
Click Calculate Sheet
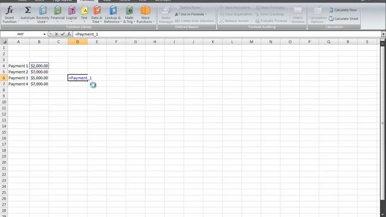coord(344,19)
